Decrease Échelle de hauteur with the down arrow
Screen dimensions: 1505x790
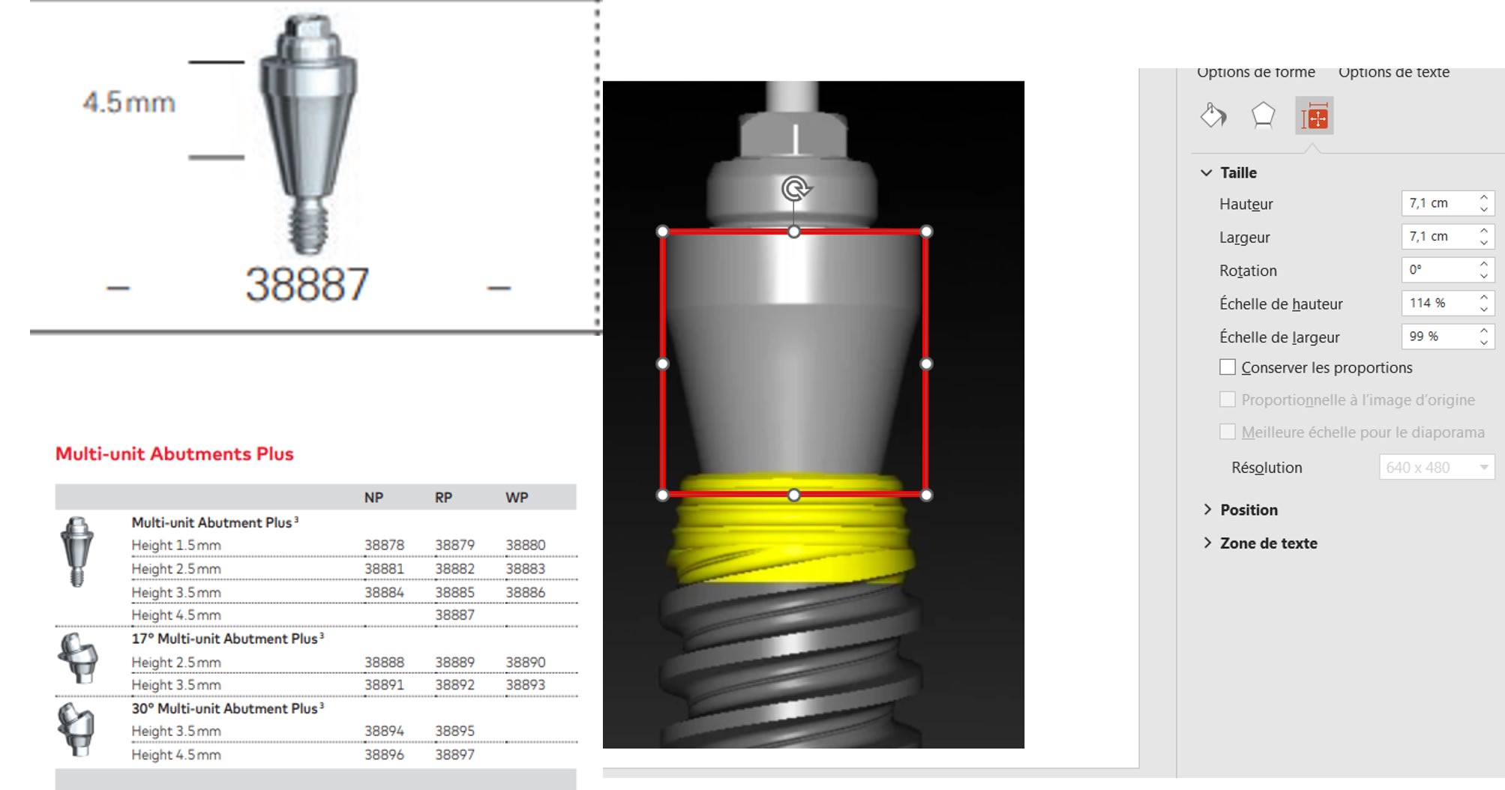[x=1483, y=309]
